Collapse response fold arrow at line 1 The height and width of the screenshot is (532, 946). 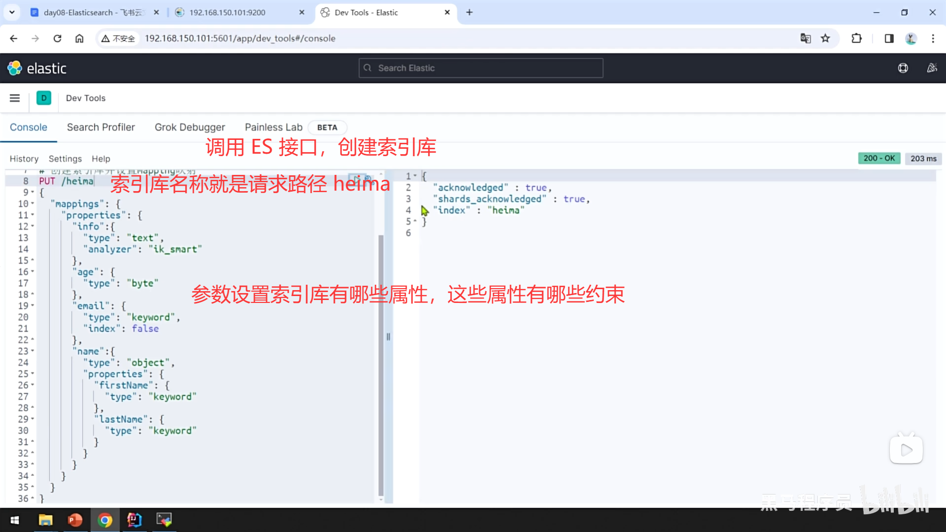pyautogui.click(x=415, y=176)
